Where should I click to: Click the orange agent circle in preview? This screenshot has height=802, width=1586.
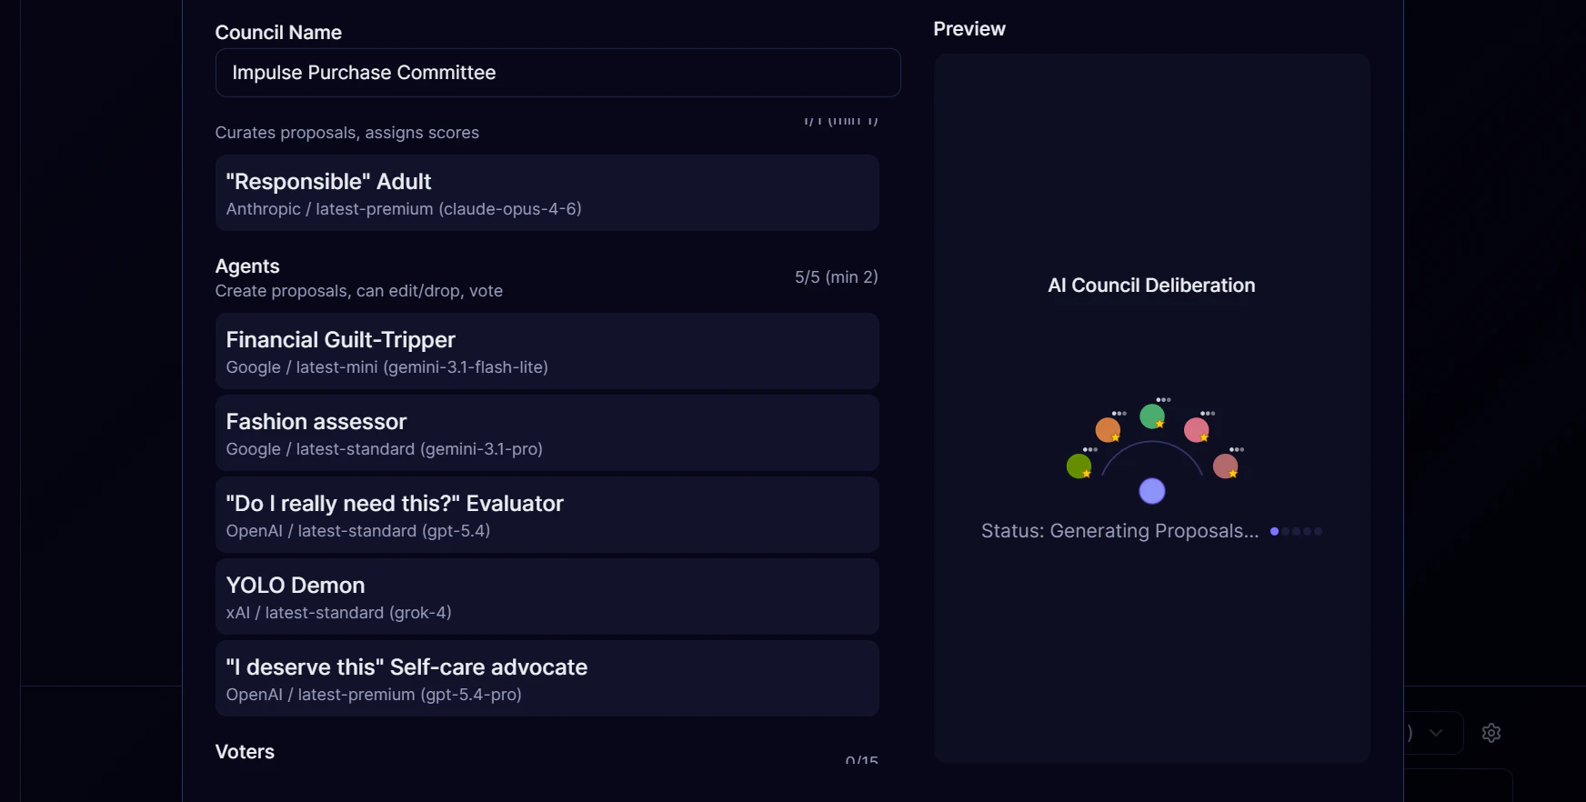point(1108,429)
